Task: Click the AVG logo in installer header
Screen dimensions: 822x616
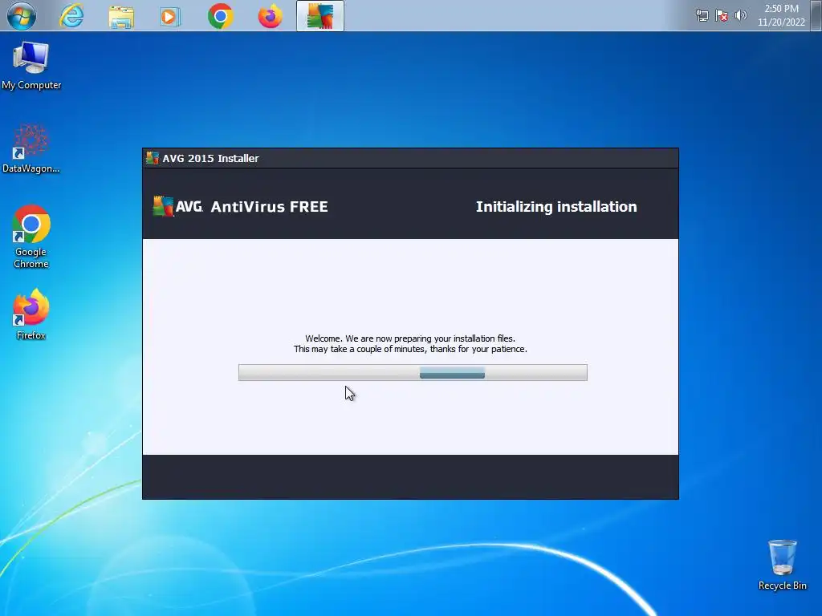Action: tap(177, 206)
